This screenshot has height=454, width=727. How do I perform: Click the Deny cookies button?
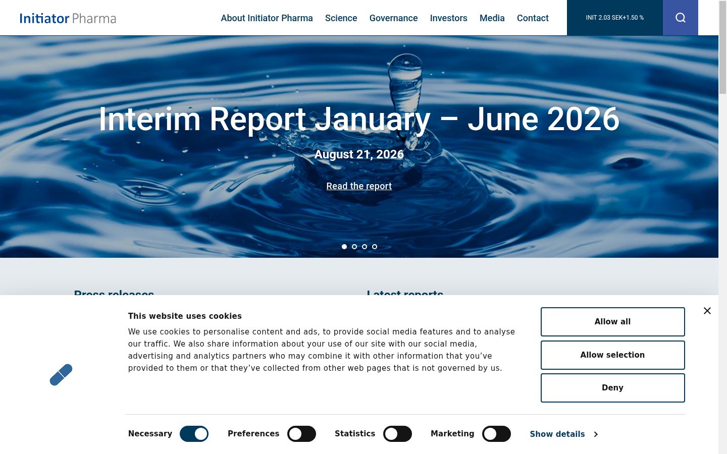click(x=612, y=388)
